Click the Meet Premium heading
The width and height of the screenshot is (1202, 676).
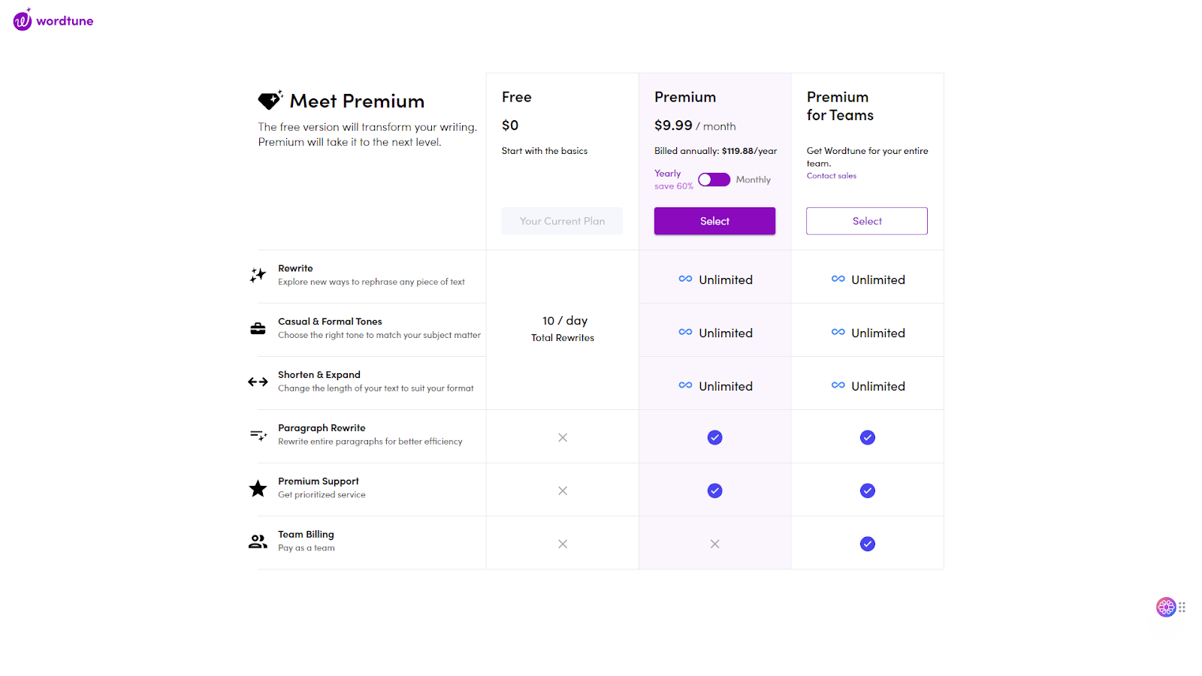(357, 101)
